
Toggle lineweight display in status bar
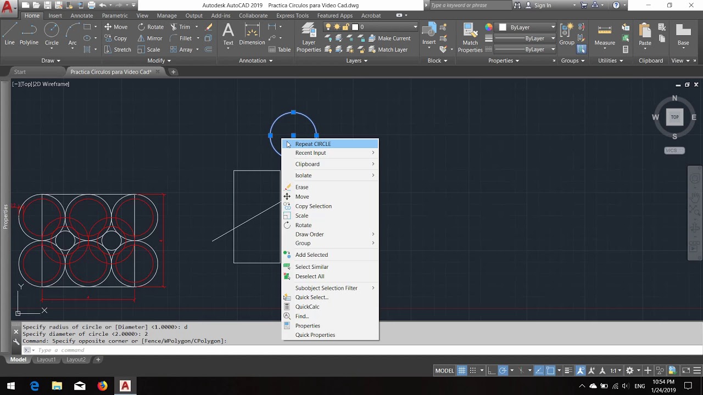click(568, 370)
